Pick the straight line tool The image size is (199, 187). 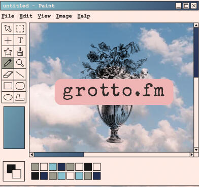pyautogui.click(x=20, y=74)
